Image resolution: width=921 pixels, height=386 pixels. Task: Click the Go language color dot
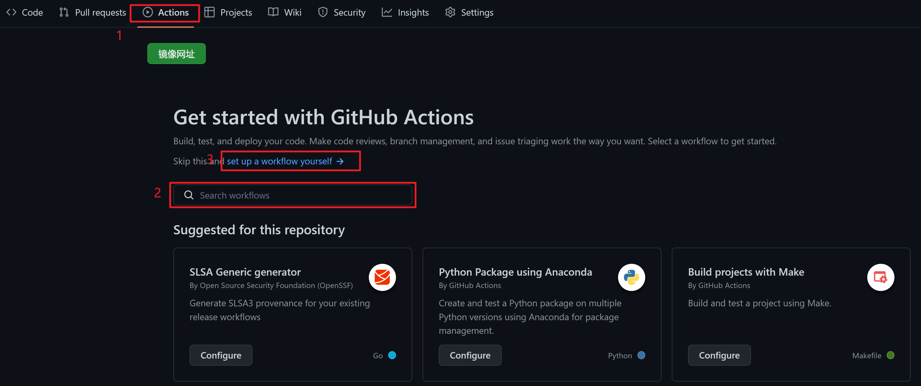[392, 355]
